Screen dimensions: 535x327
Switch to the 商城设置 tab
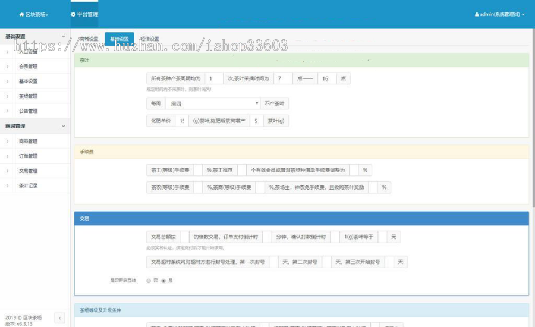pos(89,39)
